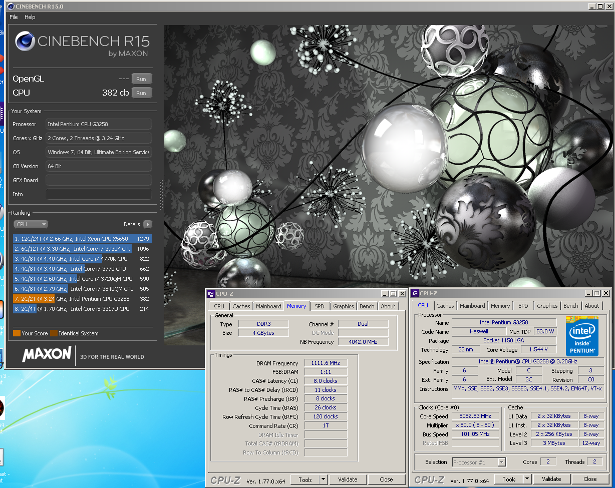Select Pentium G3258 ranking row
Image resolution: width=615 pixels, height=488 pixels.
pos(82,299)
